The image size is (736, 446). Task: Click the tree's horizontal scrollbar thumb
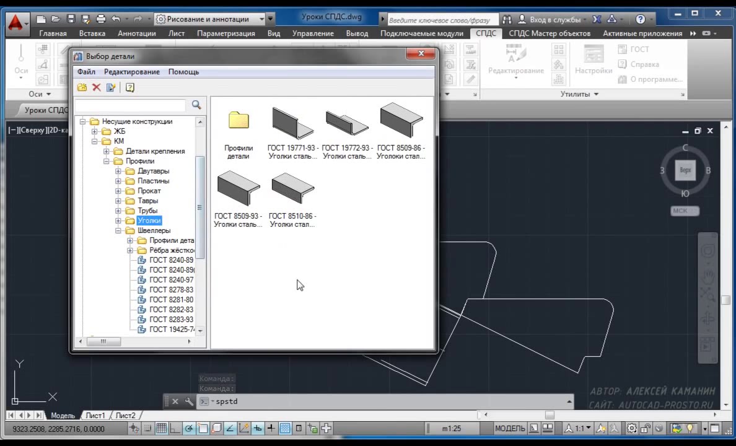103,341
